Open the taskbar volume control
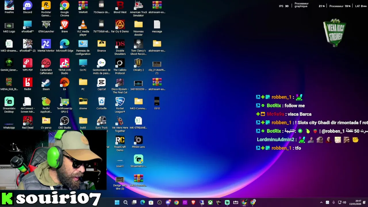This screenshot has height=207, width=368. click(x=344, y=202)
